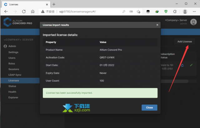Click the Add License button

pyautogui.click(x=185, y=42)
